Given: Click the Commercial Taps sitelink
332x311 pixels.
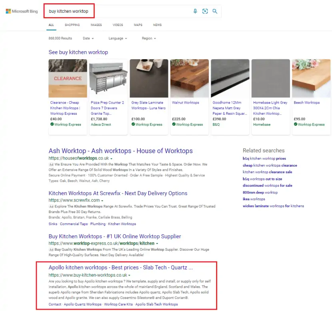Looking at the screenshot, I should click(74, 224).
